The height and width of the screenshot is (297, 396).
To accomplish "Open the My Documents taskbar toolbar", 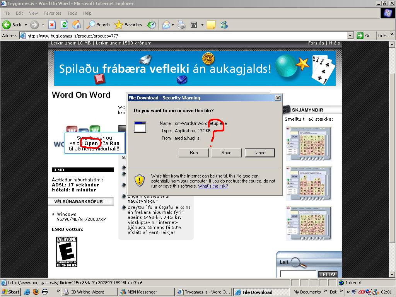I will [307, 292].
